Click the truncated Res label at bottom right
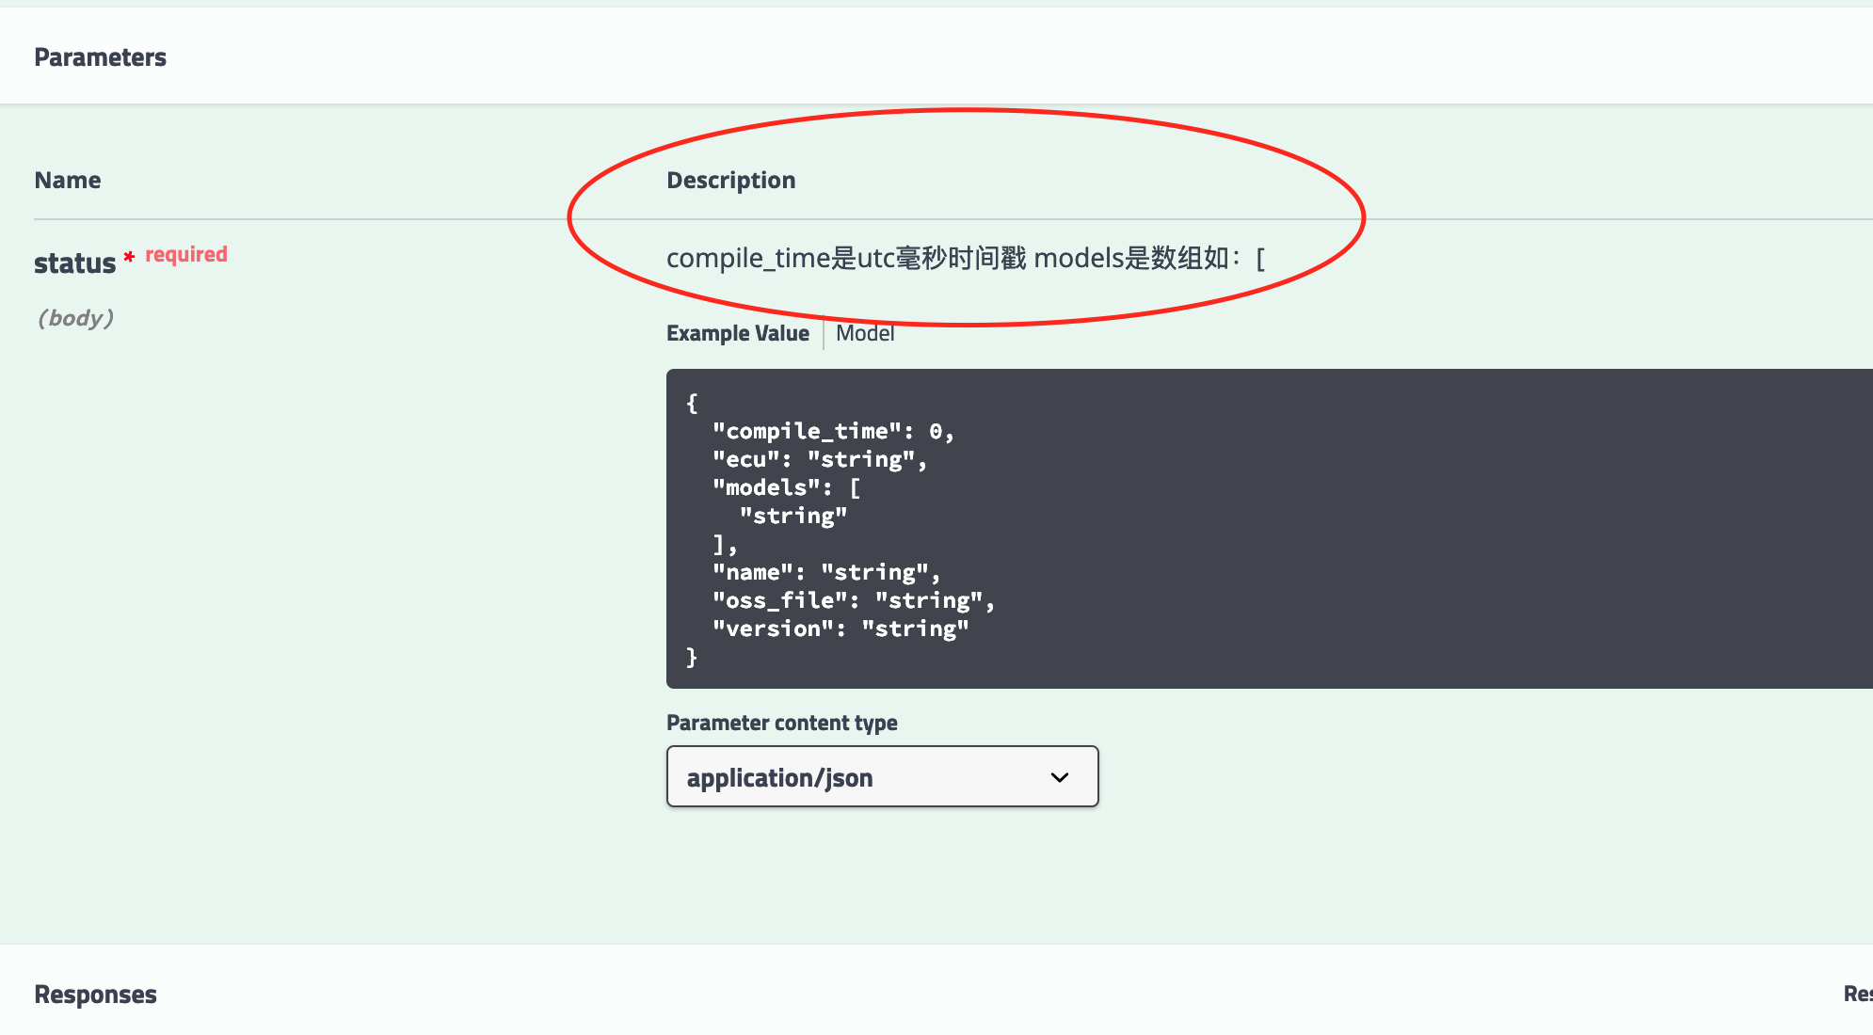 click(1858, 992)
